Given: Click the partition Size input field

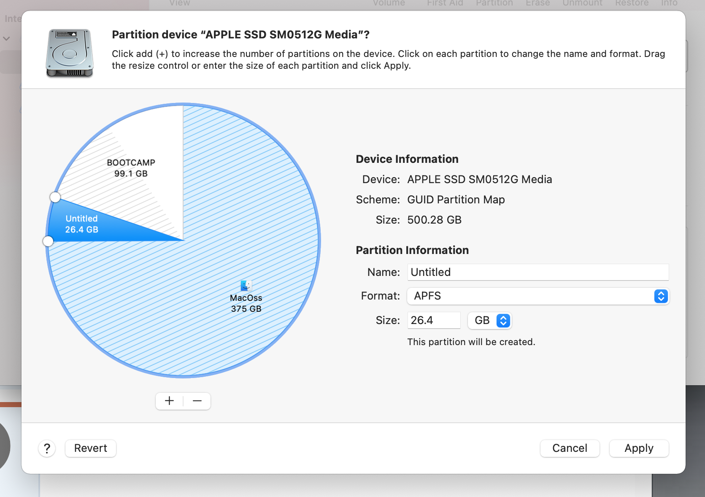Looking at the screenshot, I should (x=433, y=321).
